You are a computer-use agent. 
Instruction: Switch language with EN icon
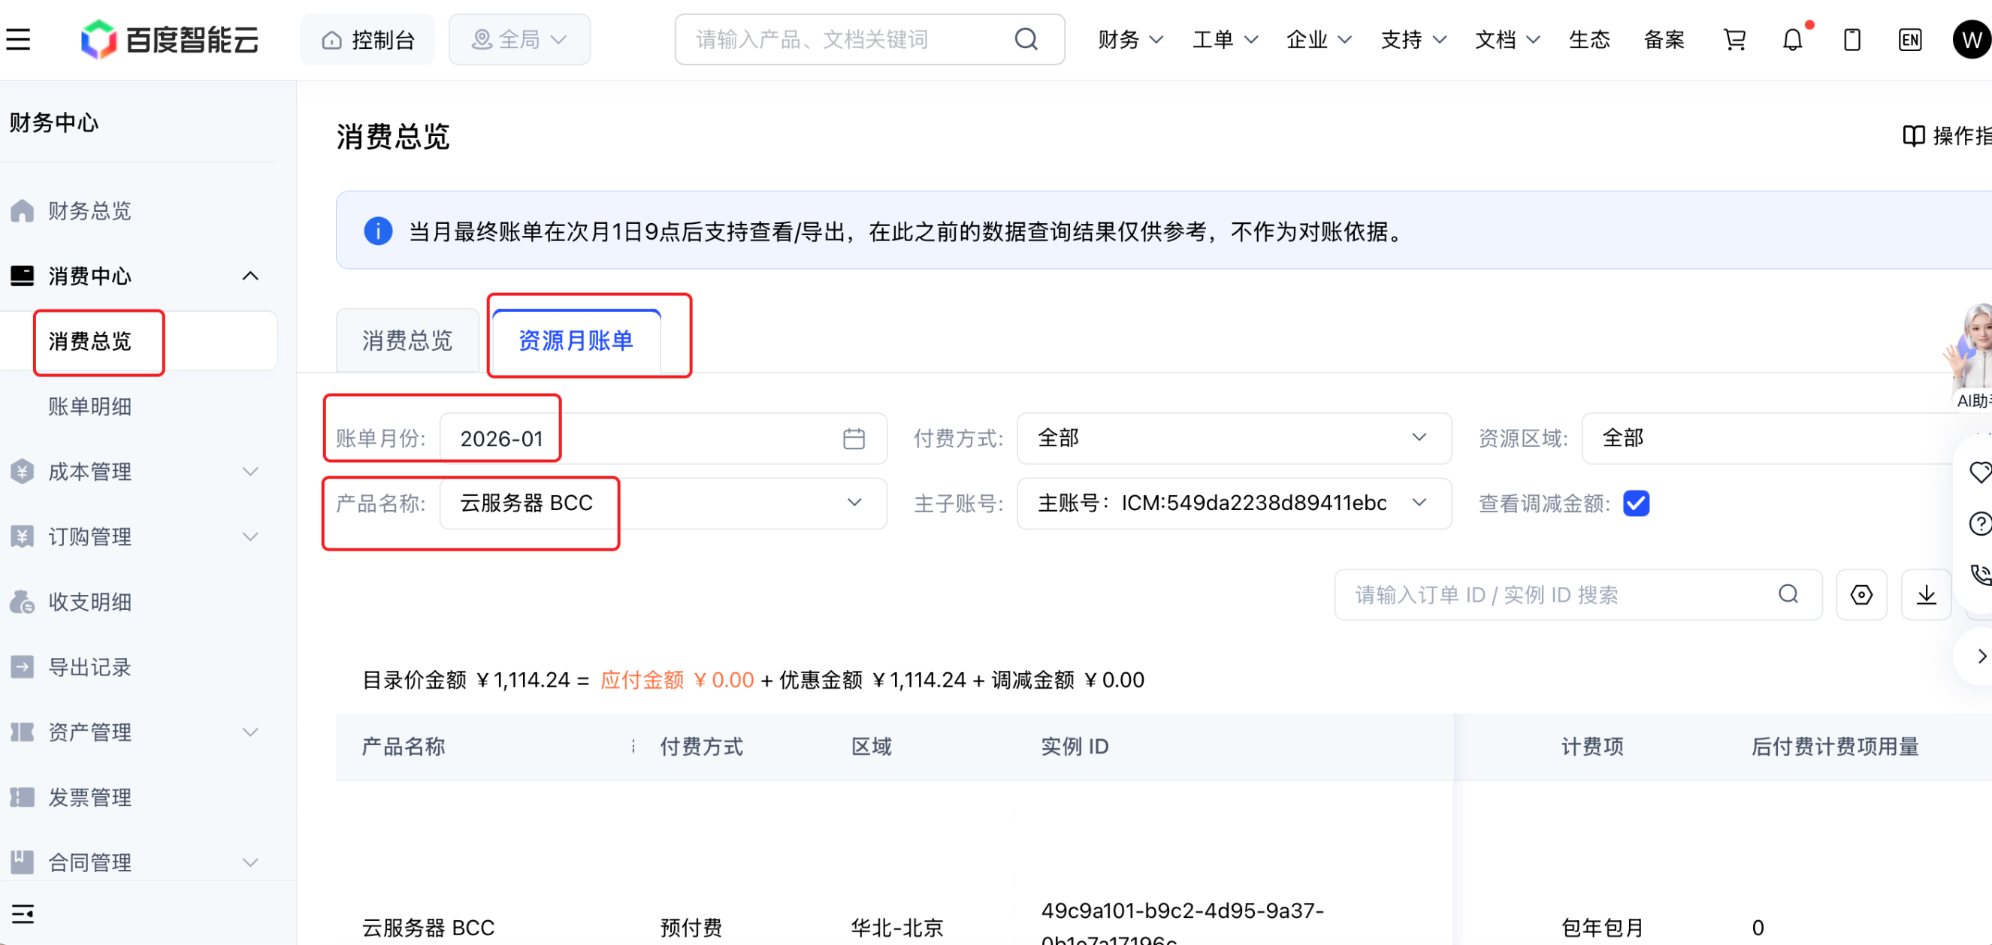point(1909,40)
